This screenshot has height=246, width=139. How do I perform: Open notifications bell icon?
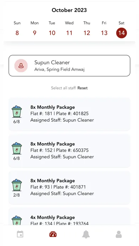(x=86, y=234)
